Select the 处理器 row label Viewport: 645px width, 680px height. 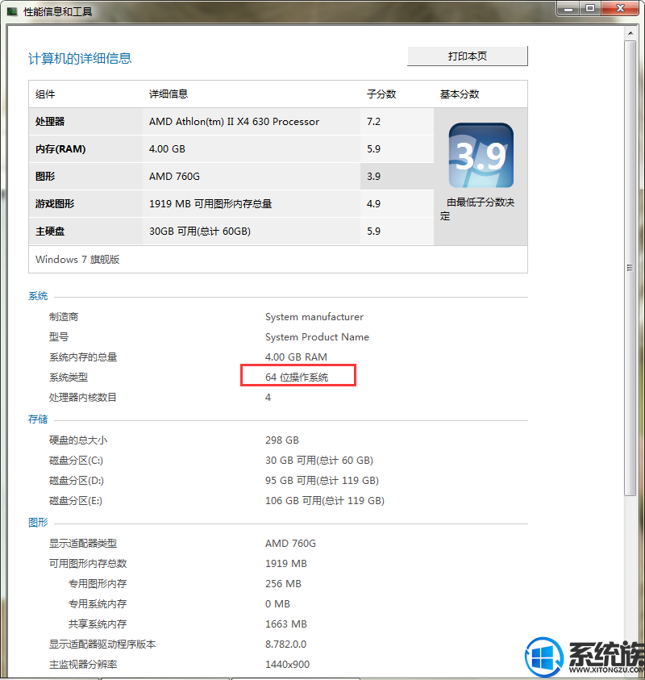50,122
